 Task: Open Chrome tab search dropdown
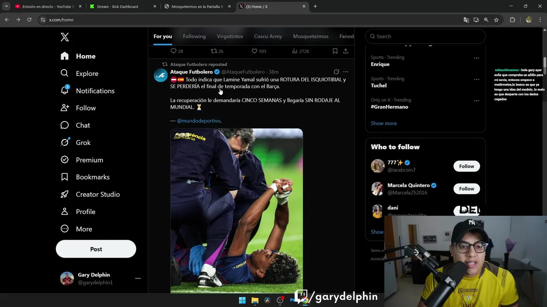[x=6, y=6]
